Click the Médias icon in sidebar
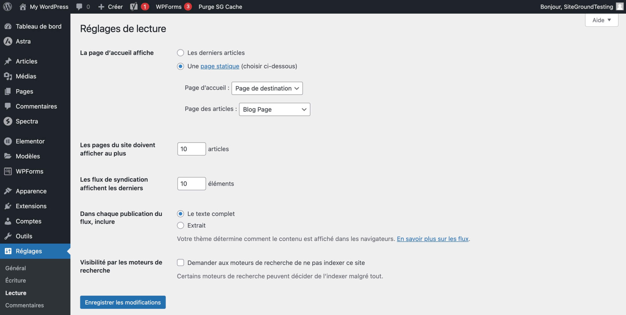Screen dimensions: 626x315 pyautogui.click(x=8, y=76)
